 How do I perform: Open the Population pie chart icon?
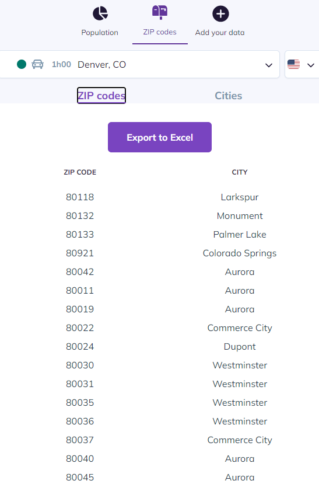(100, 13)
